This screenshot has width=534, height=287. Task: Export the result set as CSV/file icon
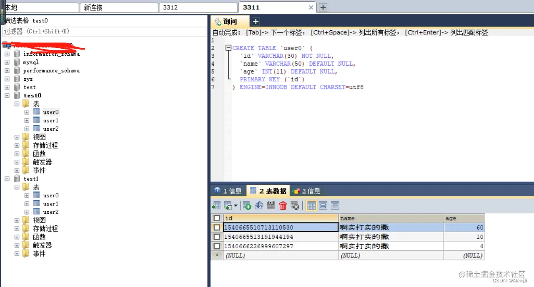(216, 205)
